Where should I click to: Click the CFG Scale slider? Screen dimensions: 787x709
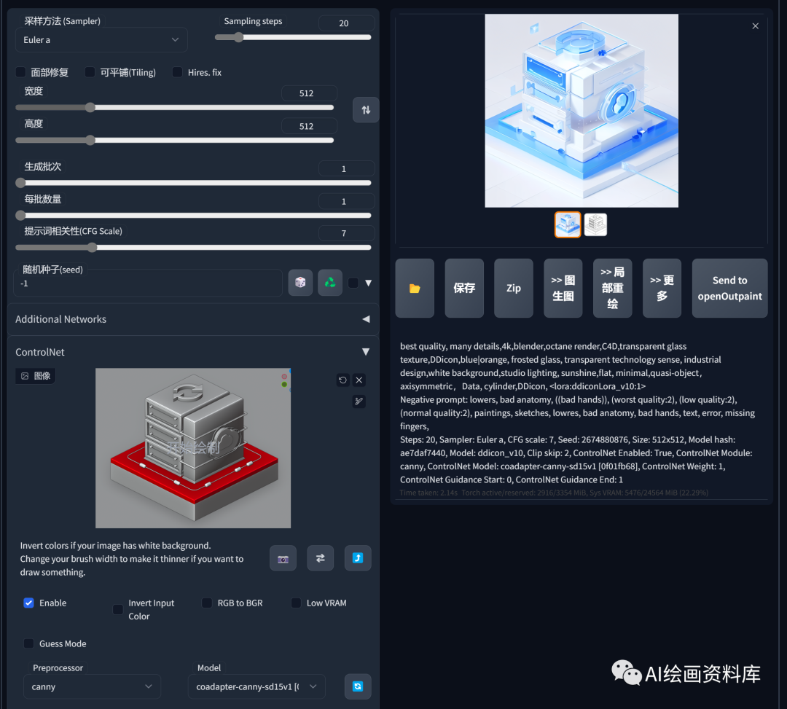click(x=193, y=247)
